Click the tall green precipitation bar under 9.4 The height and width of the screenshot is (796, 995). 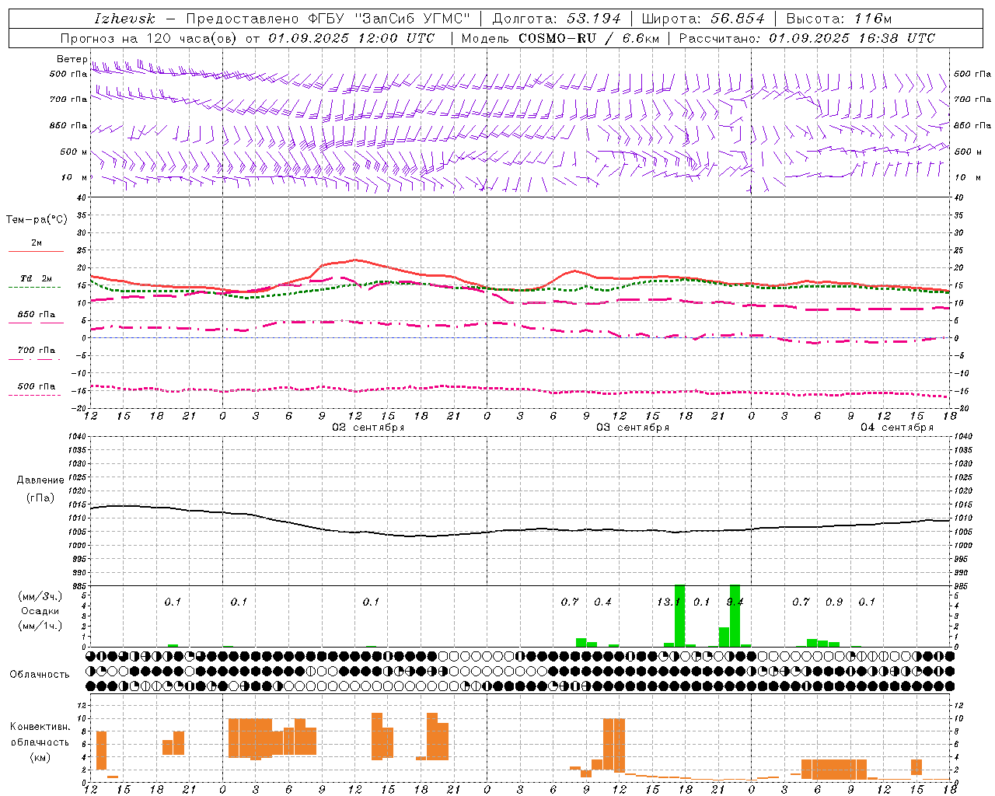pyautogui.click(x=735, y=616)
